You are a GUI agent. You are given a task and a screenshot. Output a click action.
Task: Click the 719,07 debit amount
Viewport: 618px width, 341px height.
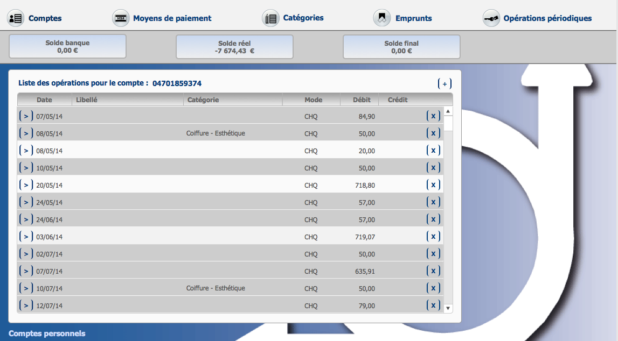point(365,237)
